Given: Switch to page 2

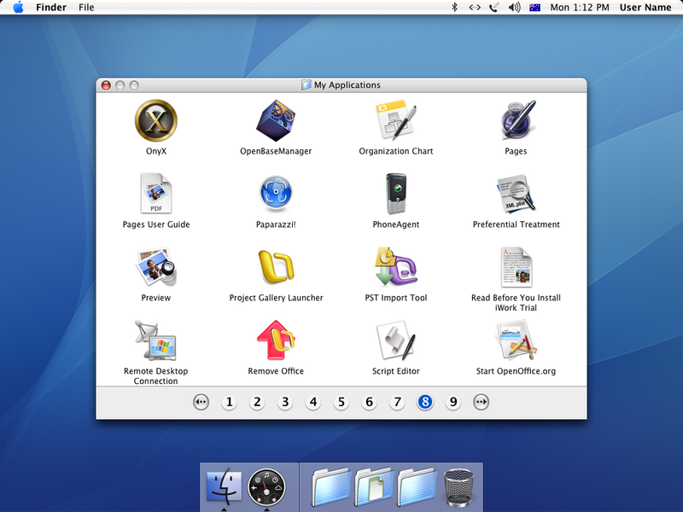Looking at the screenshot, I should pos(257,402).
